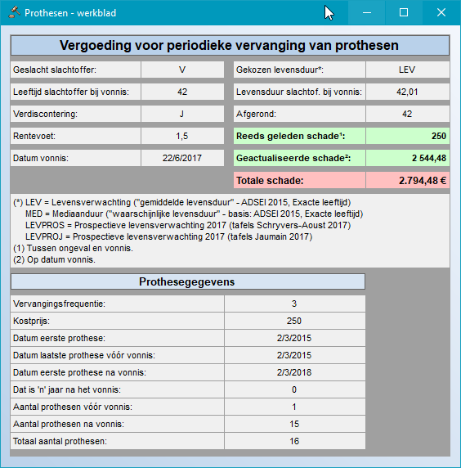Viewport: 461px width, 468px height.
Task: Select the 'Geslacht slachtoffer' value V
Action: tap(182, 70)
